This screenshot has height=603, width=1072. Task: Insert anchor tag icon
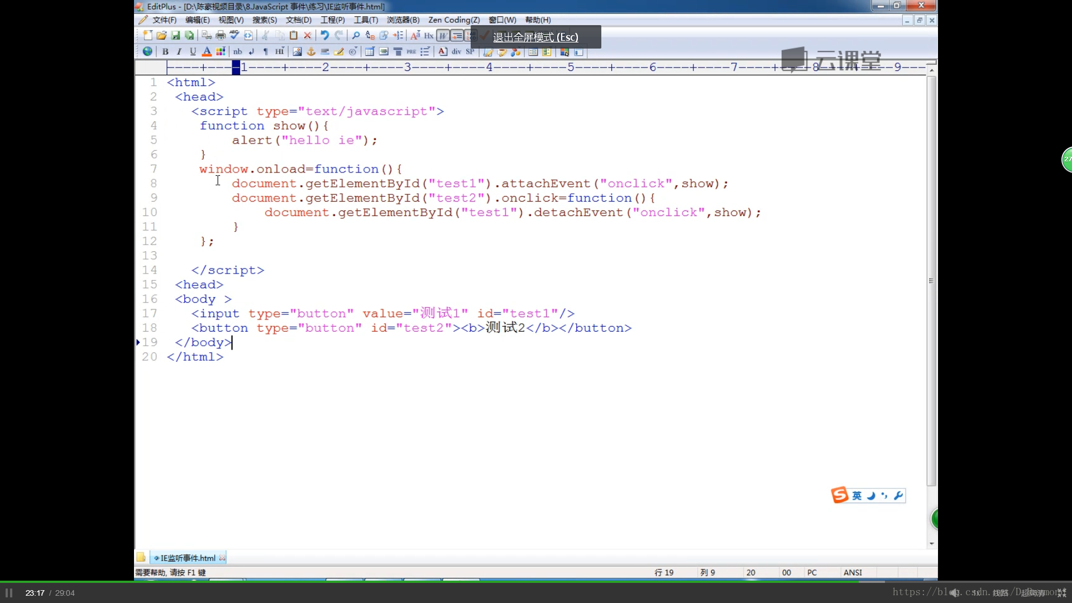pyautogui.click(x=311, y=51)
